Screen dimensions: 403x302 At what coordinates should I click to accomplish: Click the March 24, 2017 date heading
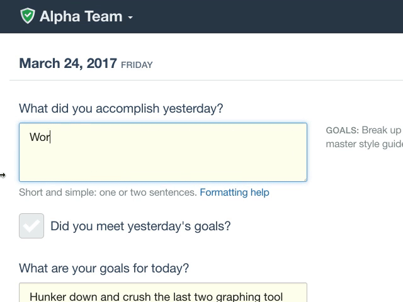68,64
